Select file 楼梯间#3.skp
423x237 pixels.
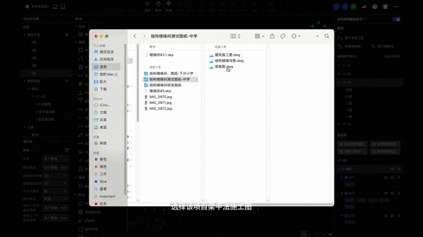coord(160,91)
